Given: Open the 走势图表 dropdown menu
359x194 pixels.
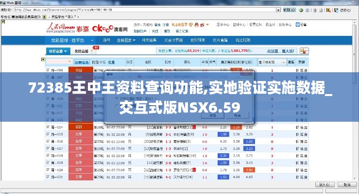Looking at the screenshot, I should [x=126, y=40].
